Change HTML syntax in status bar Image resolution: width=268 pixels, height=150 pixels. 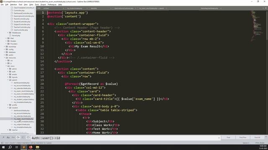[260, 143]
